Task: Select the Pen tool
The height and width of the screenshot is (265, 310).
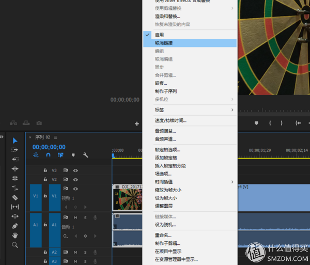Action: coord(15,226)
